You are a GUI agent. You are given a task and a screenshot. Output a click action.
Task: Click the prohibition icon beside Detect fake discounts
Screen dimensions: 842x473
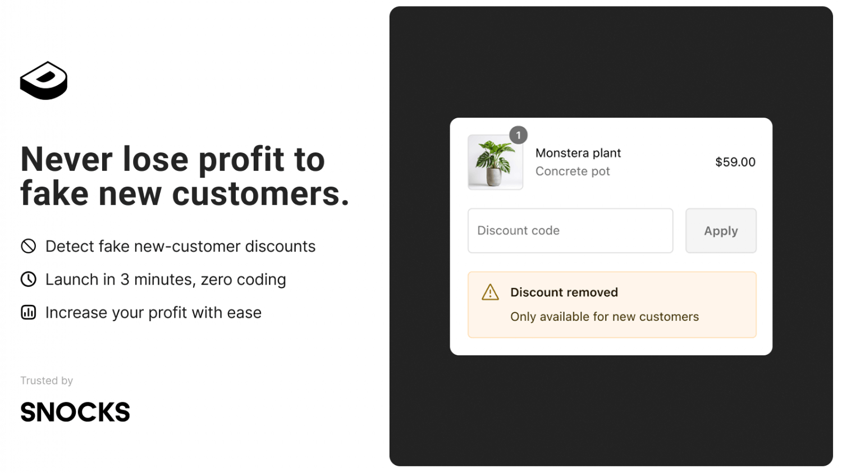(29, 246)
